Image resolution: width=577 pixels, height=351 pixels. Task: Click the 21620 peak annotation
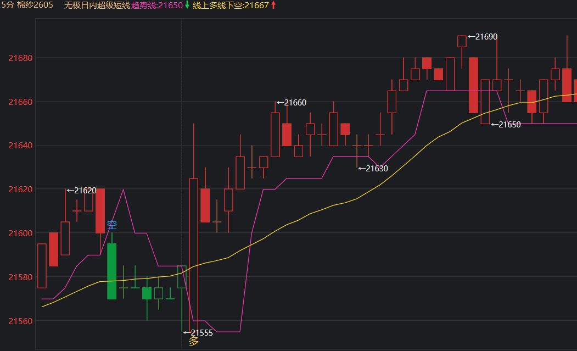point(82,191)
